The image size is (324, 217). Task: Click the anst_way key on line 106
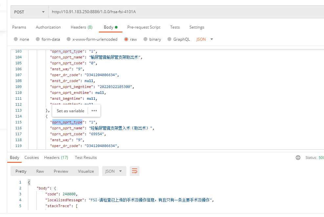coord(60,69)
